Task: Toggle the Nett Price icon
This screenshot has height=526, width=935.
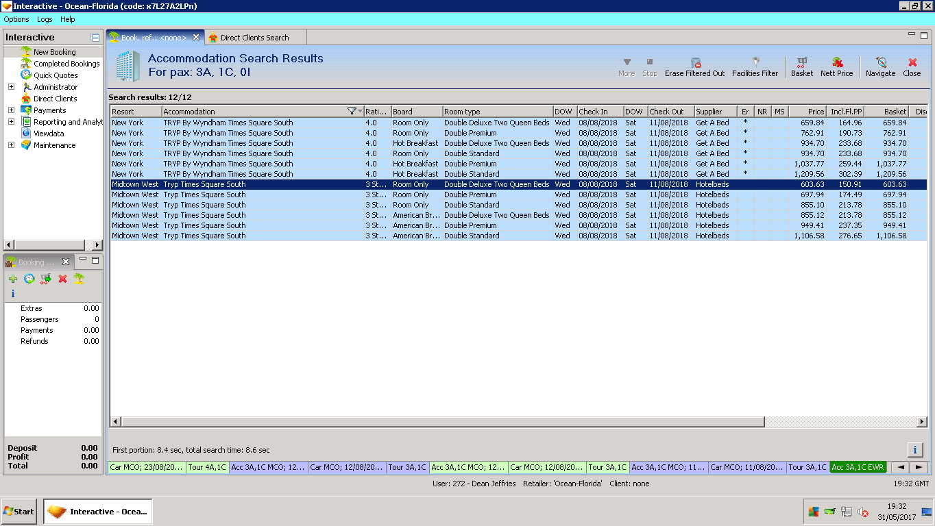Action: (x=837, y=62)
